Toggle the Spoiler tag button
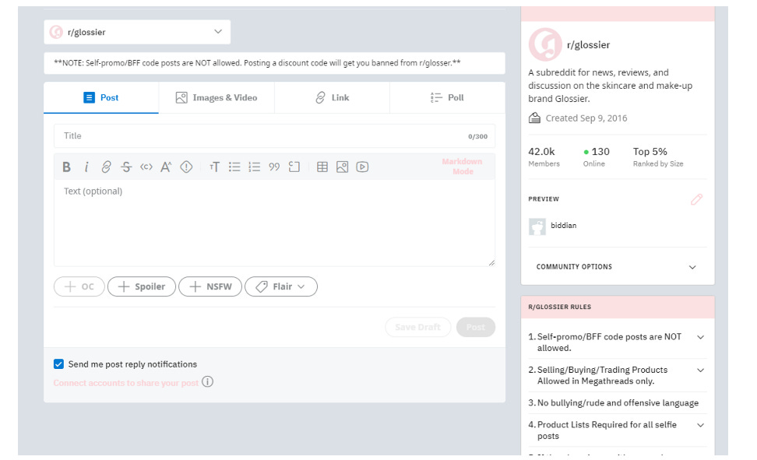Image resolution: width=757 pixels, height=460 pixels. 142,286
